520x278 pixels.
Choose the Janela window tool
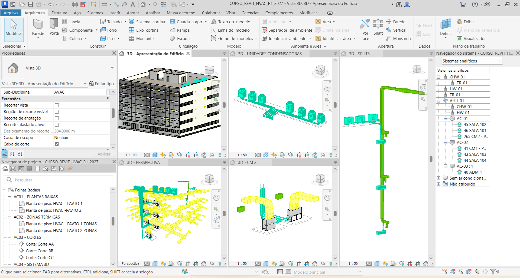coord(71,22)
